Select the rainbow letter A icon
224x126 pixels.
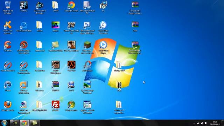pyautogui.click(x=55, y=25)
